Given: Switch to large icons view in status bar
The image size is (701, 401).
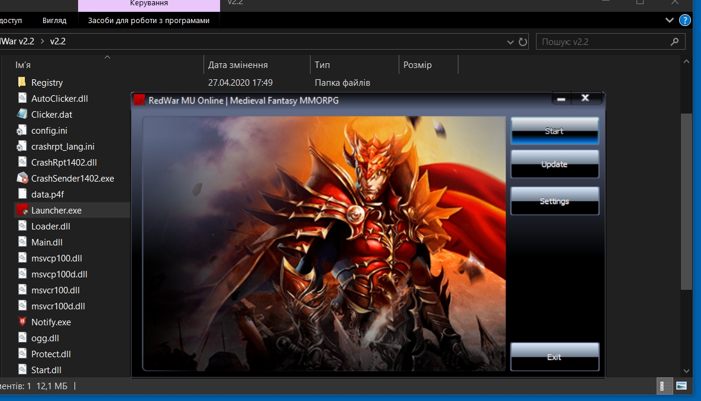Looking at the screenshot, I should click(681, 386).
